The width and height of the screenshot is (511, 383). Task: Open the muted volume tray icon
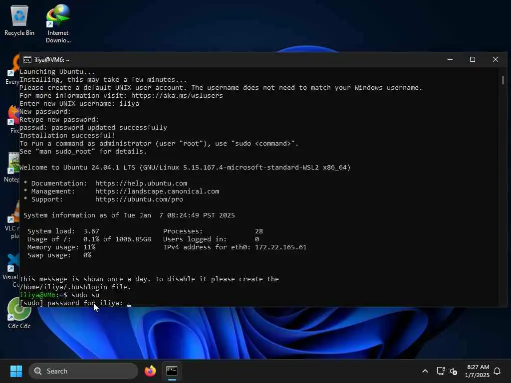tap(453, 371)
